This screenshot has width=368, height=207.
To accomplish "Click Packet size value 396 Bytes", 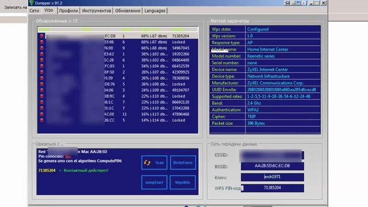I will [x=255, y=123].
